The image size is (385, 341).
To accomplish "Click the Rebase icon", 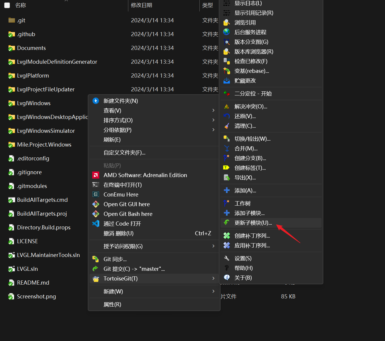I will tap(227, 71).
